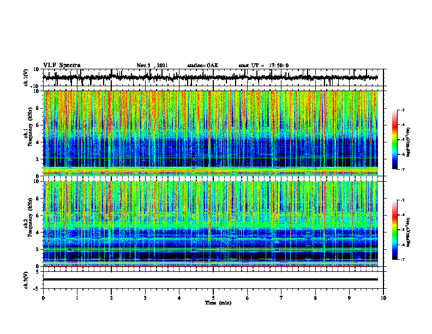
Task: Click the ch.3(V) flat black trace
Action: pyautogui.click(x=211, y=279)
